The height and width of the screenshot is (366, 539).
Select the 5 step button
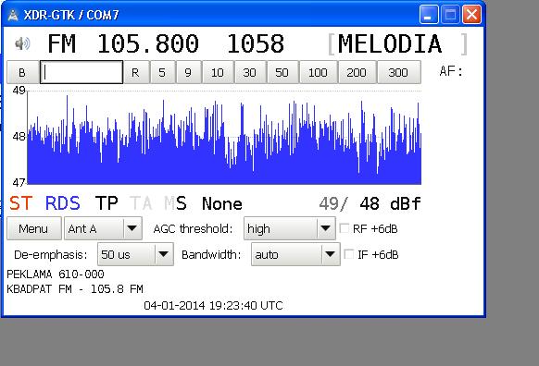[163, 72]
